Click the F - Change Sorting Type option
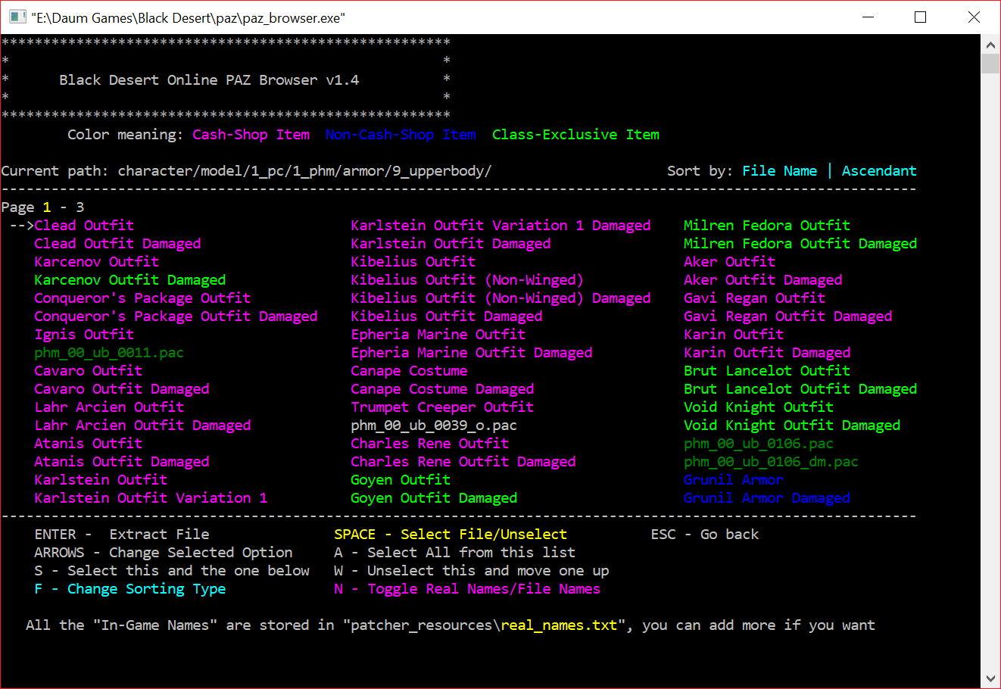The image size is (1001, 689). [127, 588]
